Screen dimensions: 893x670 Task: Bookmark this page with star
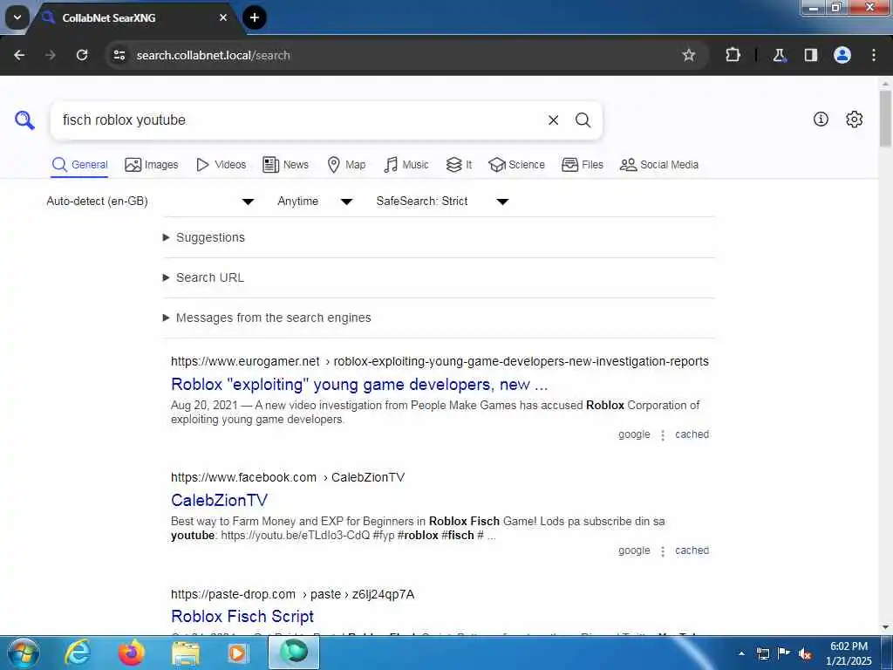click(x=689, y=55)
